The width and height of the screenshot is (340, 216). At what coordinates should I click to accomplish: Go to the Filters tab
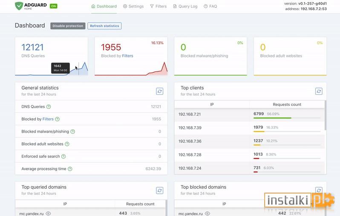coord(158,6)
